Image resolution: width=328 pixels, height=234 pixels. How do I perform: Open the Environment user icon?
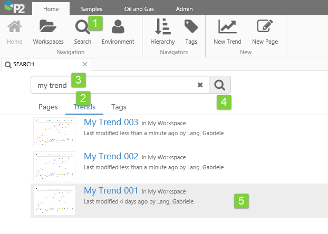click(118, 27)
